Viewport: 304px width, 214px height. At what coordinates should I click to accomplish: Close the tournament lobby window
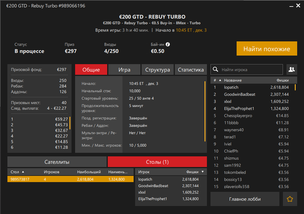click(x=298, y=6)
